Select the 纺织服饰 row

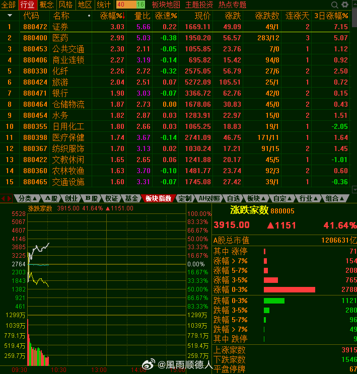tap(175, 148)
